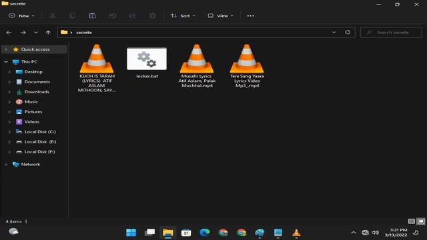Open the Recent locations chevron
This screenshot has width=427, height=240.
[35, 33]
